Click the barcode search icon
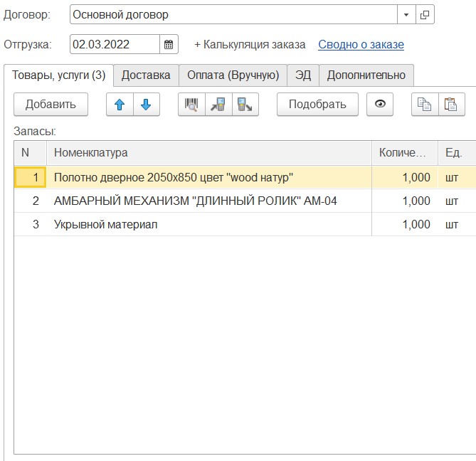The height and width of the screenshot is (461, 476). tap(191, 105)
